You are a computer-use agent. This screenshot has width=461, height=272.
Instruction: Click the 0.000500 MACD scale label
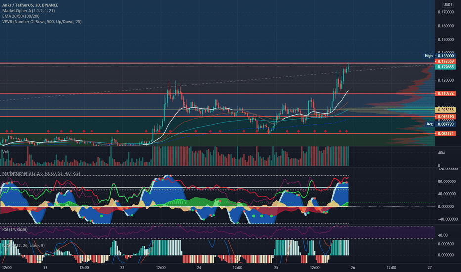(446, 244)
